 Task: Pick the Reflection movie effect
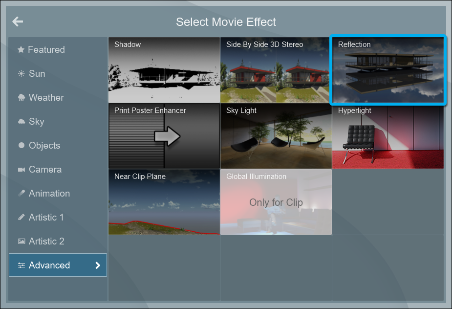[388, 70]
